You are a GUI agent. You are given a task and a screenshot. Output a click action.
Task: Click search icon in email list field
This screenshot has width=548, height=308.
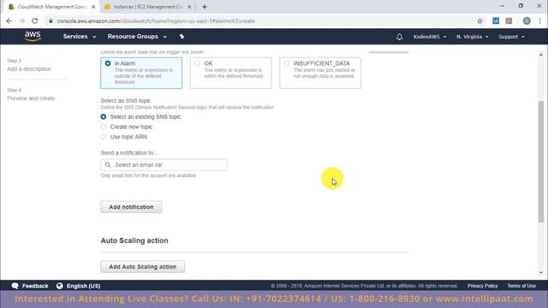coord(108,165)
